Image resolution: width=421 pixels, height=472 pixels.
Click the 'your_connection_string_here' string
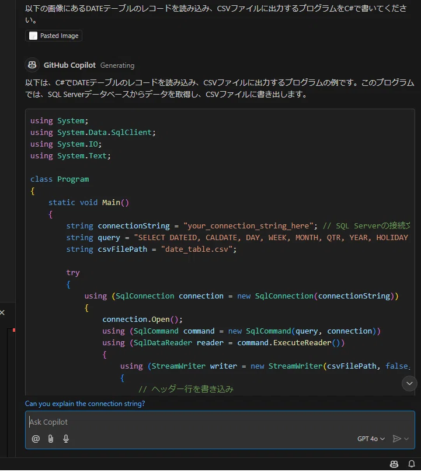tap(248, 225)
